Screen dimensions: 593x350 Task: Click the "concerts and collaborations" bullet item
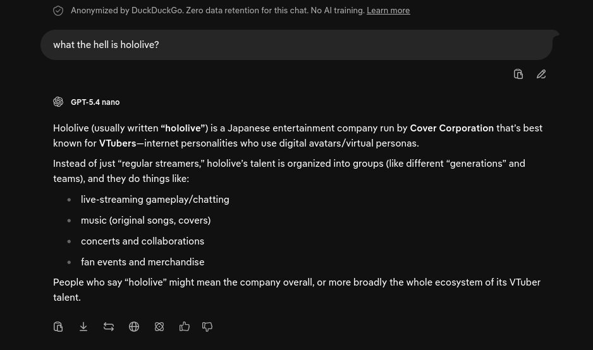click(x=143, y=241)
